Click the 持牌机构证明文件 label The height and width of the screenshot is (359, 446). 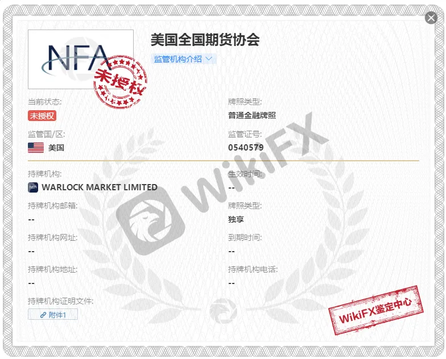coord(60,301)
